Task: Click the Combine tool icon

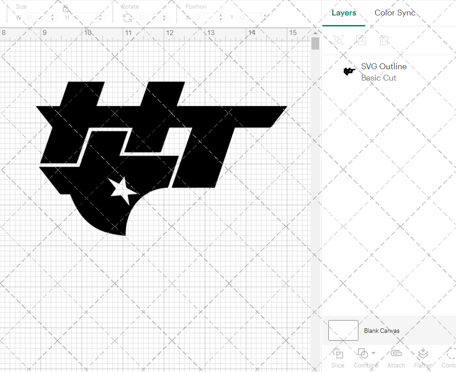Action: tap(363, 354)
